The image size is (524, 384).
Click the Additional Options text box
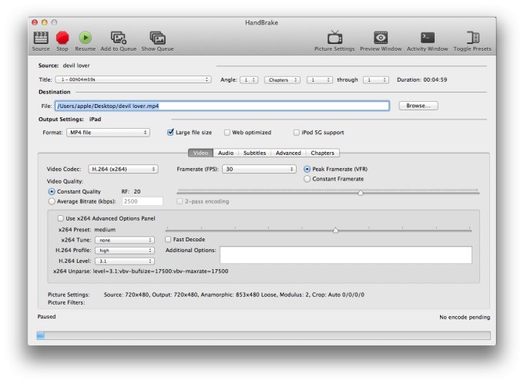point(346,255)
